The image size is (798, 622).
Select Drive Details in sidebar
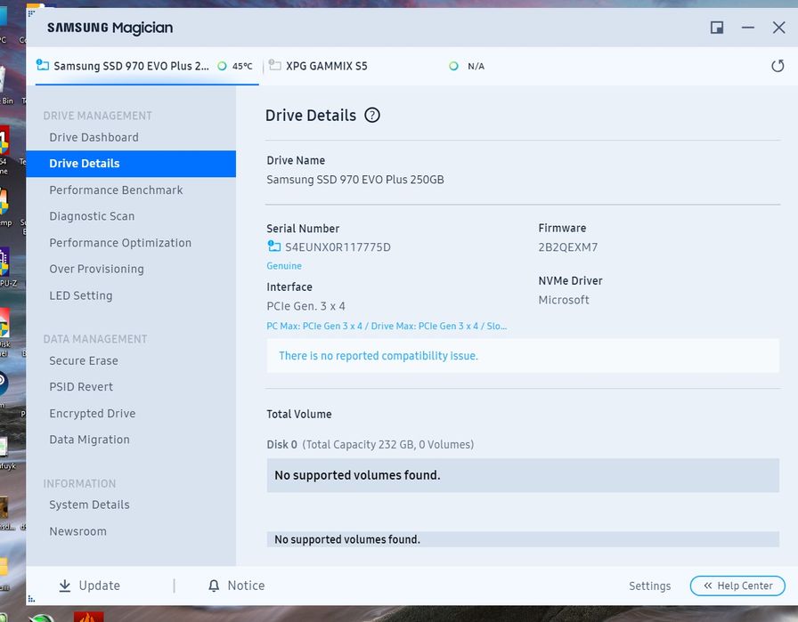(131, 164)
